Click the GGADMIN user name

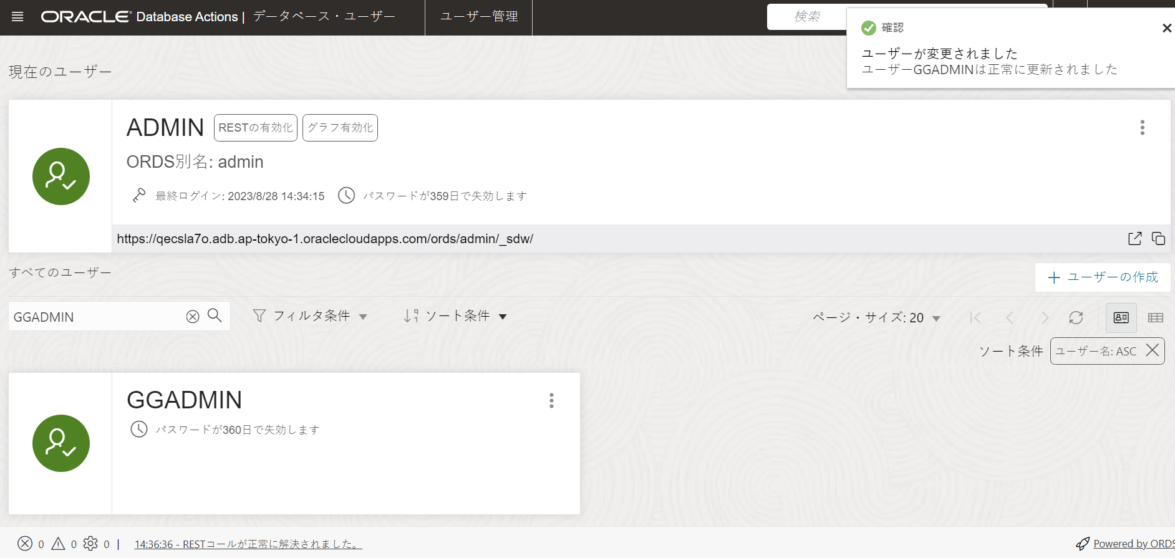184,400
